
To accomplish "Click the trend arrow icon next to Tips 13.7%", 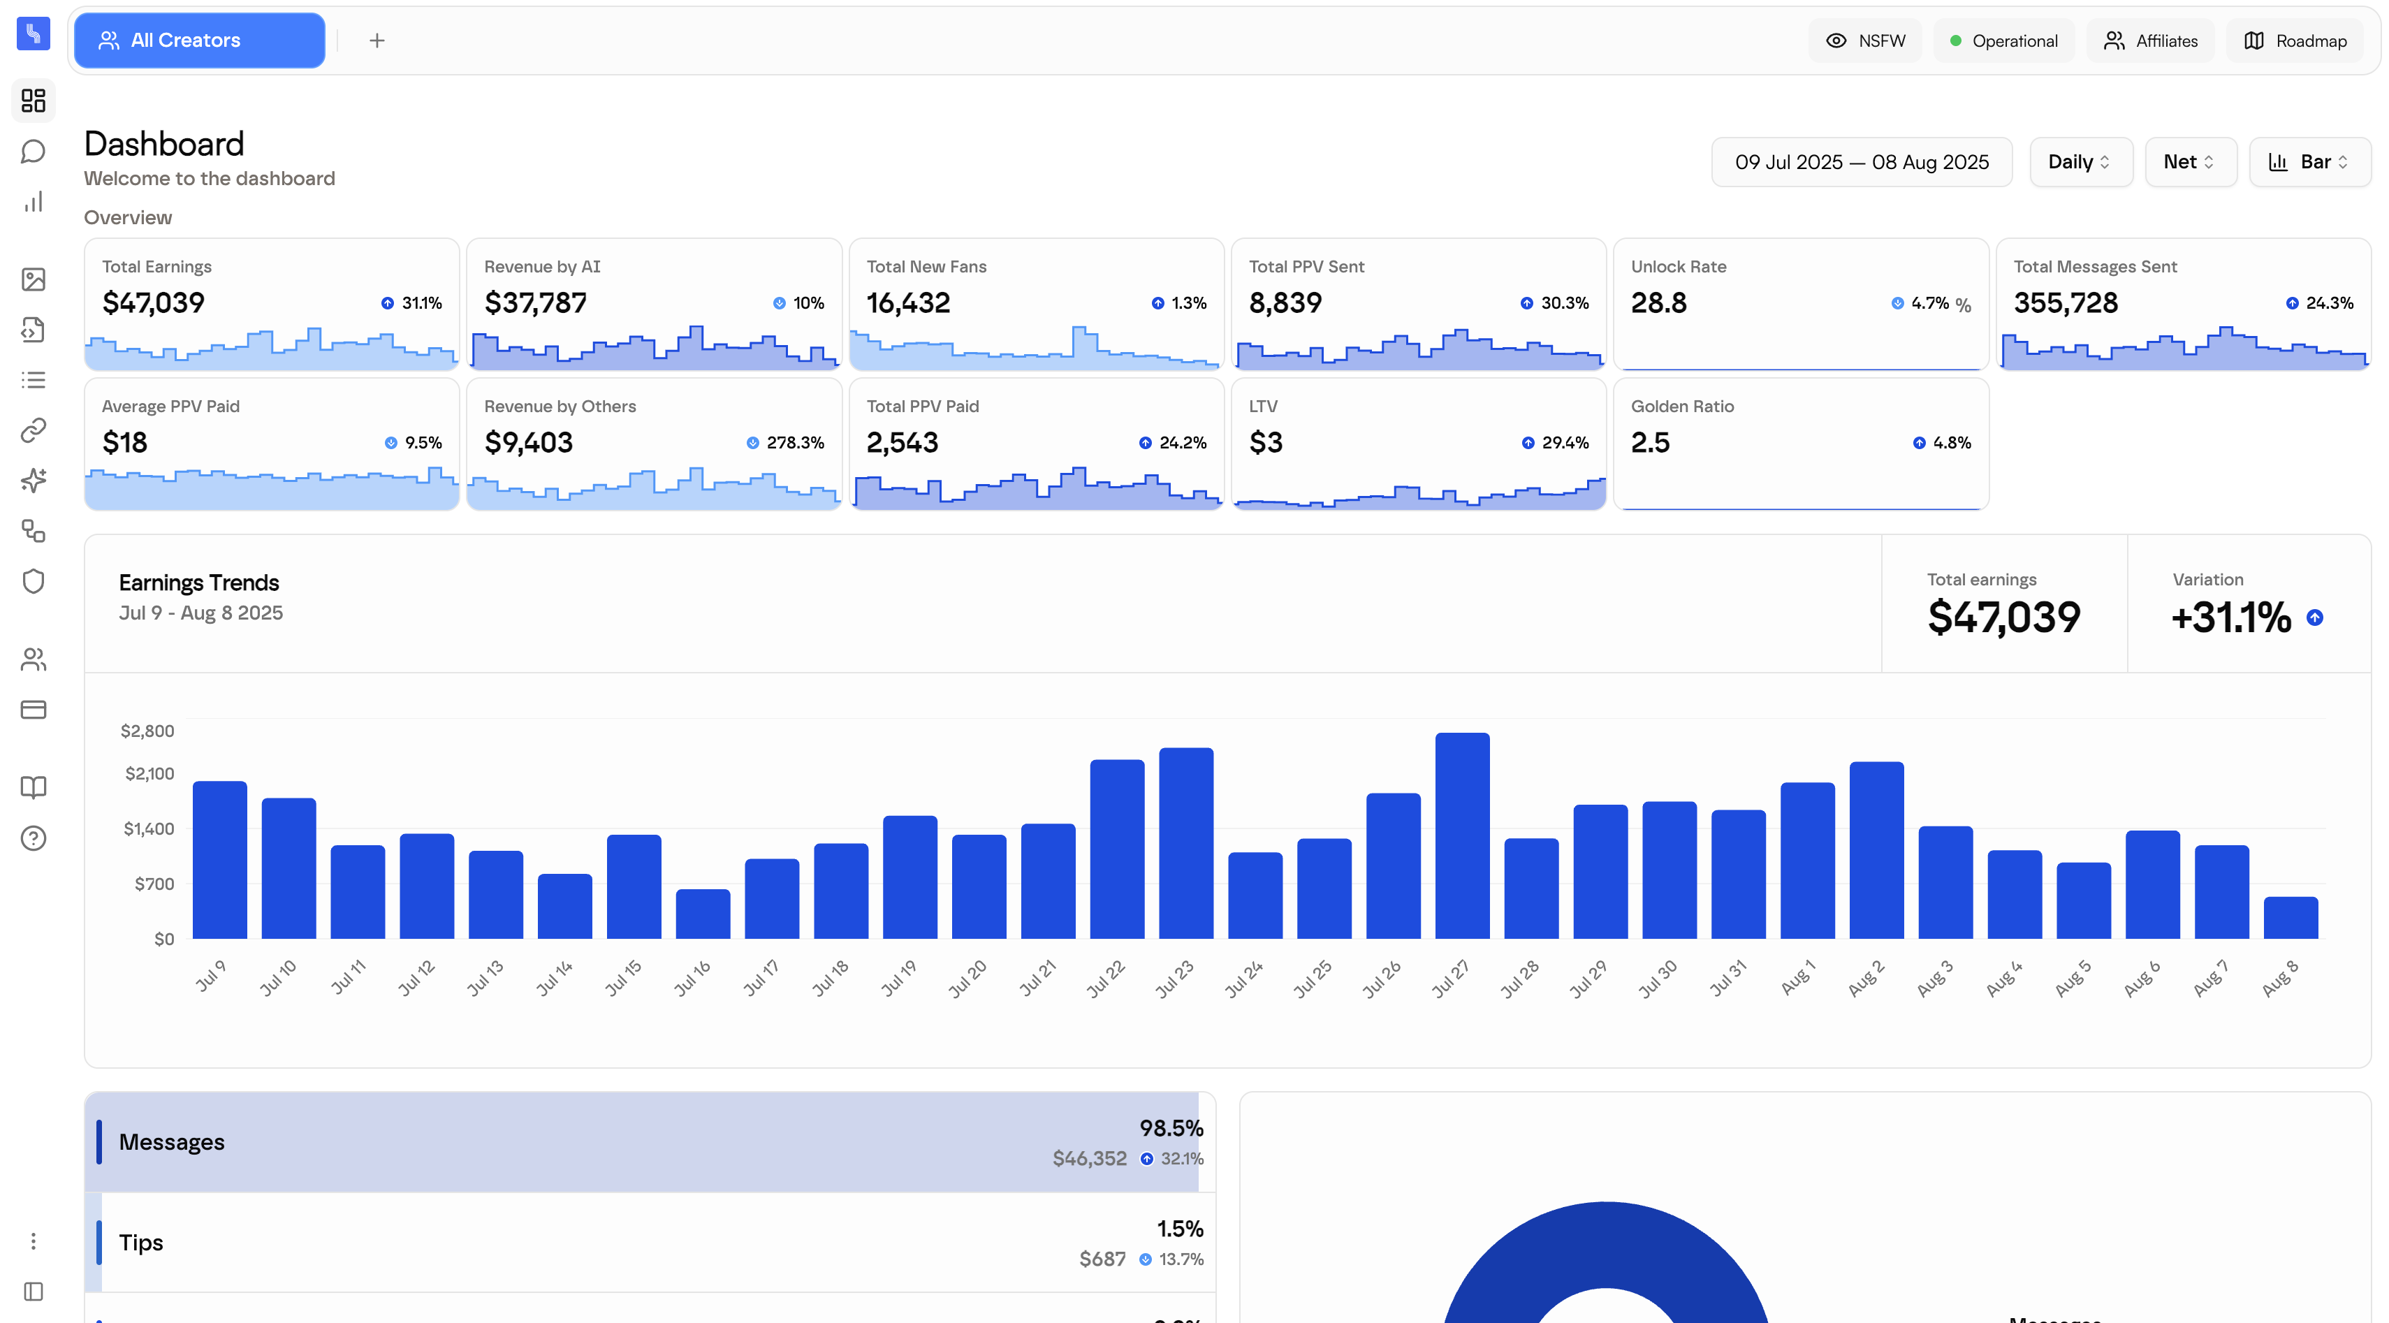I will click(1146, 1259).
